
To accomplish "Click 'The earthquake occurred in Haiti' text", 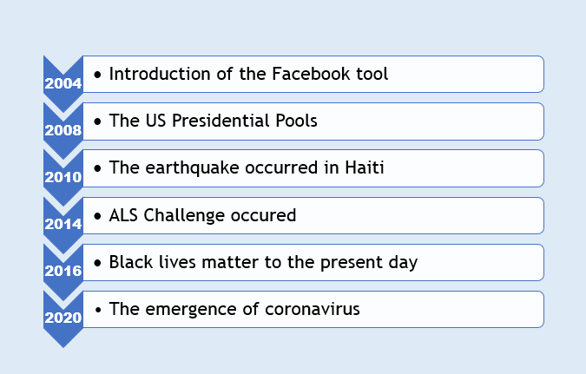I will [247, 167].
